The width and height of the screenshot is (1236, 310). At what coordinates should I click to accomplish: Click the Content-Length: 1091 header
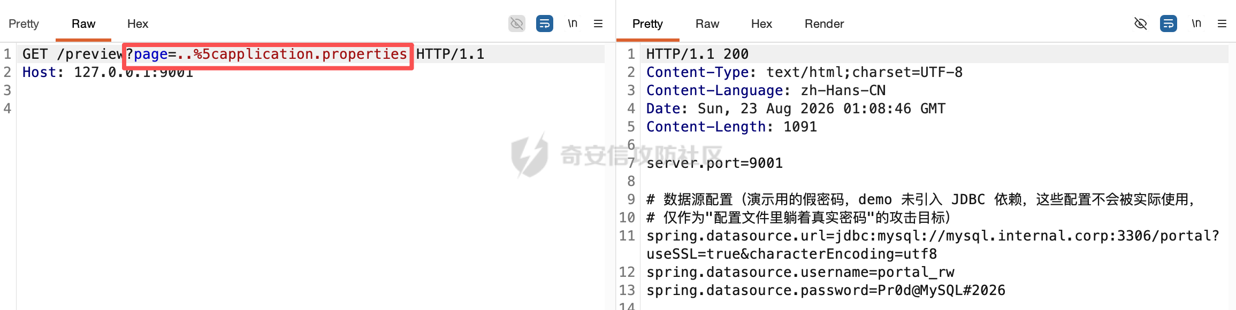click(731, 127)
